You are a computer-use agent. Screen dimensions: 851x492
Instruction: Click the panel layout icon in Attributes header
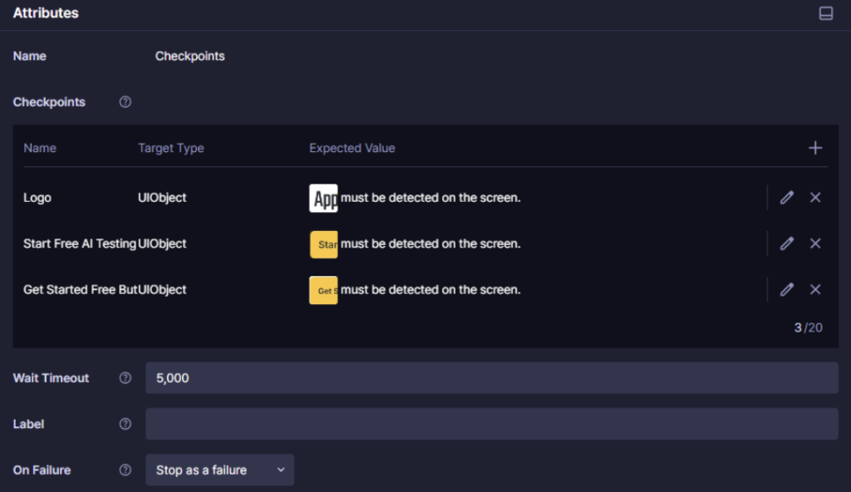825,13
